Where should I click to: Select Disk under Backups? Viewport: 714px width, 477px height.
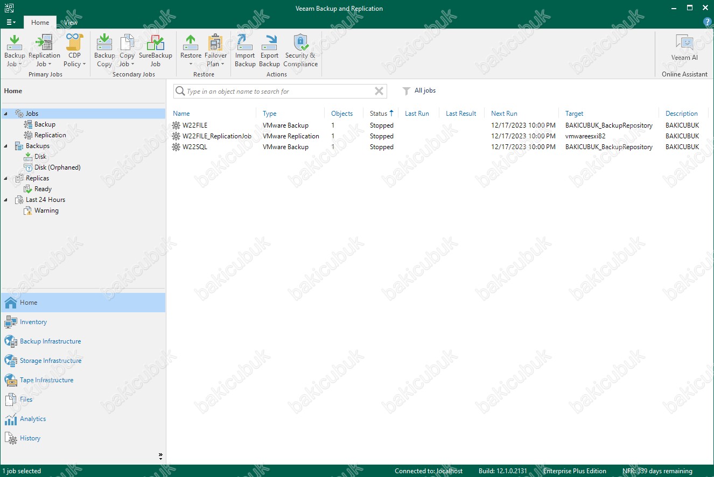[x=40, y=157]
